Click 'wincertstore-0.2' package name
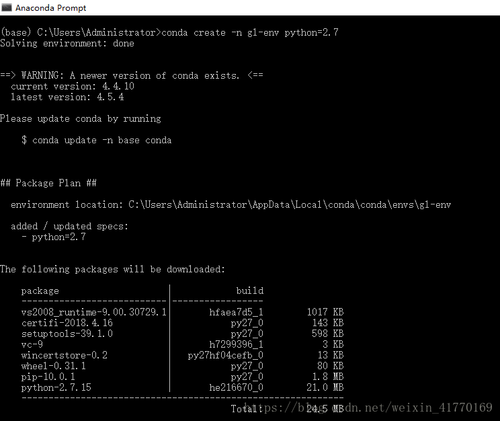 tap(65, 355)
